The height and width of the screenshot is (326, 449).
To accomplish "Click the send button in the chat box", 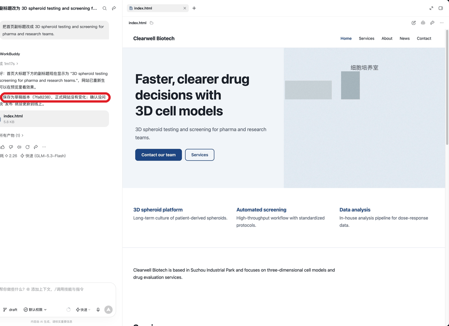I will [x=108, y=310].
